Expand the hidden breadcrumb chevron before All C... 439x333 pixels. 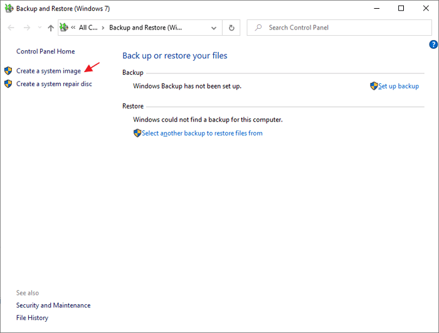click(x=73, y=28)
